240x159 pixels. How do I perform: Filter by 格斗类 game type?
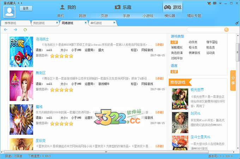coord(193,47)
